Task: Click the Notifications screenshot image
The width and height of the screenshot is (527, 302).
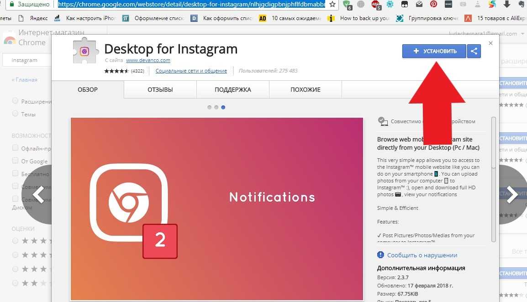Action: pos(217,208)
